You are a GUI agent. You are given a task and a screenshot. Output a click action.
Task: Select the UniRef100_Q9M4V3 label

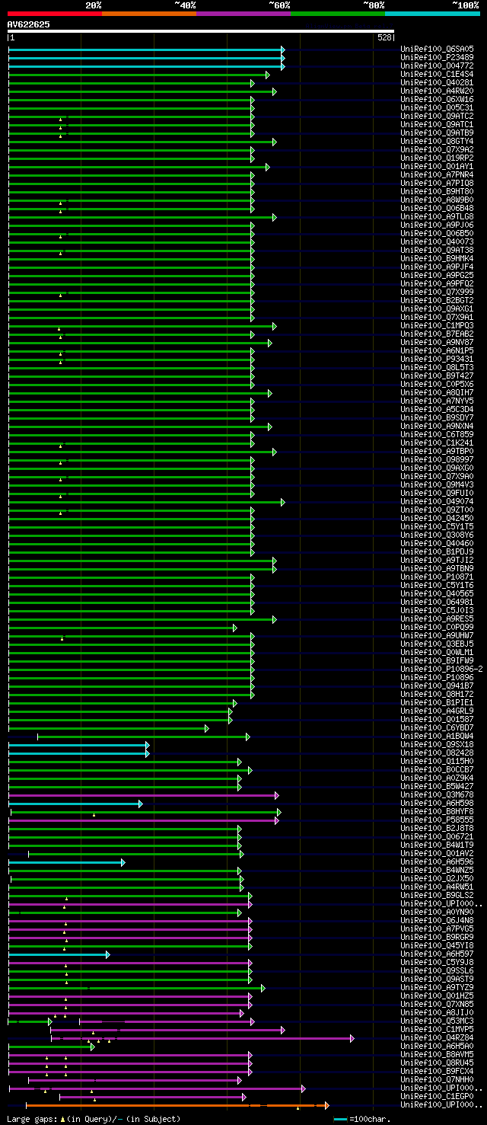[x=437, y=485]
